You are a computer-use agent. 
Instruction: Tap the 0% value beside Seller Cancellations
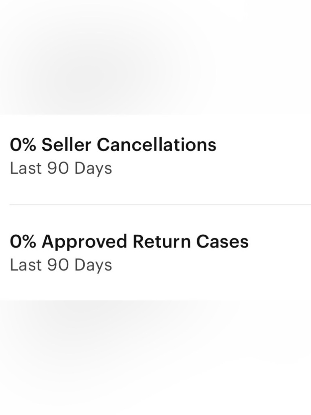coord(23,145)
